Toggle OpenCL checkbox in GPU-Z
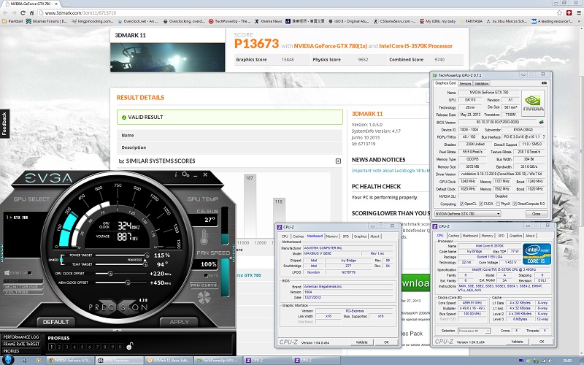The image size is (584, 365). 462,204
